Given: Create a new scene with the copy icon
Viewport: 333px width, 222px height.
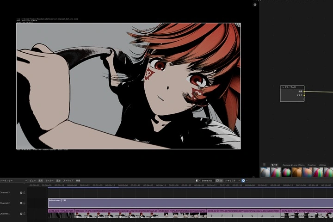Looking at the screenshot, I should [x=217, y=180].
